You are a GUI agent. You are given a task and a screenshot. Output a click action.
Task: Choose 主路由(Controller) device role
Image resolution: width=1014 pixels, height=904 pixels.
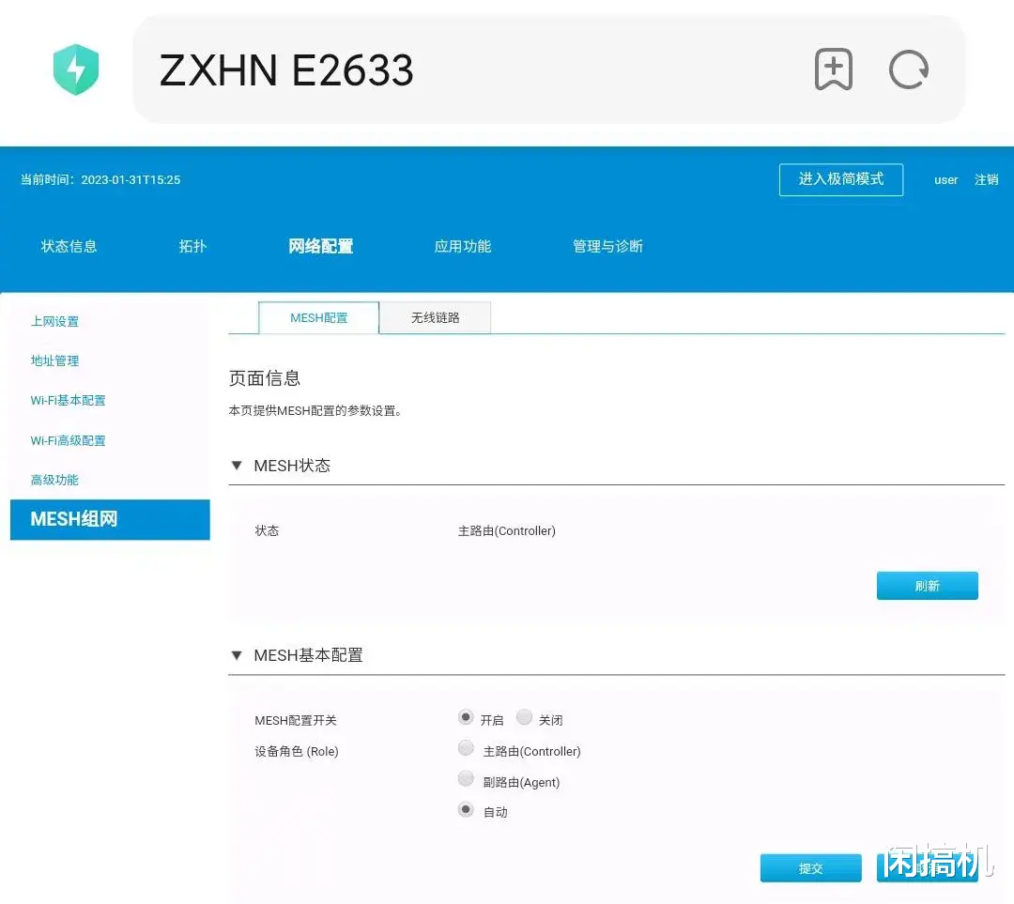tap(466, 748)
